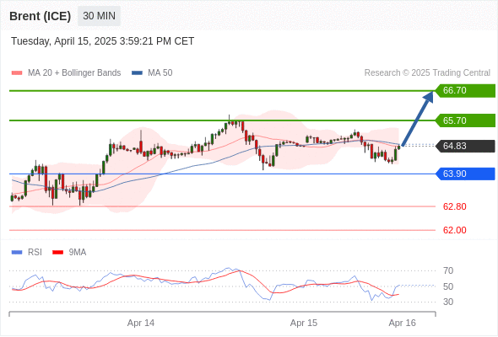Click the 65.70 green resistance price tag
498x337 pixels.
click(465, 120)
